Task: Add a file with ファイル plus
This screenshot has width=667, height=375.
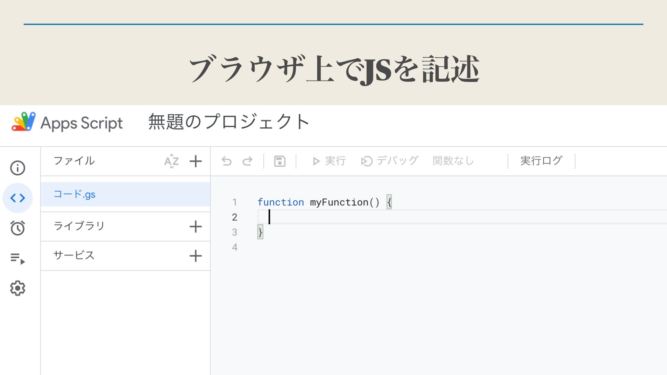Action: click(x=196, y=161)
